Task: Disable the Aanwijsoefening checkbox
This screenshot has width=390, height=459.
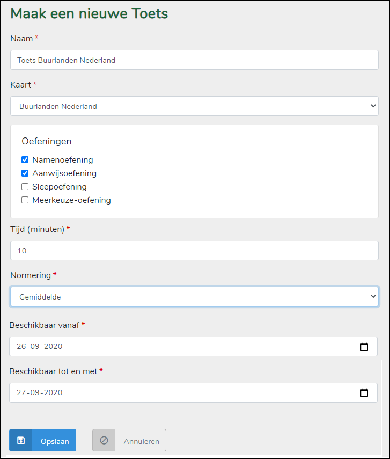Action: 25,173
